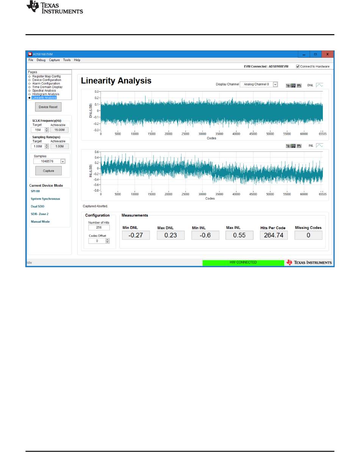
Task: Select the pan hand tool on INL graph
Action: [x=299, y=146]
